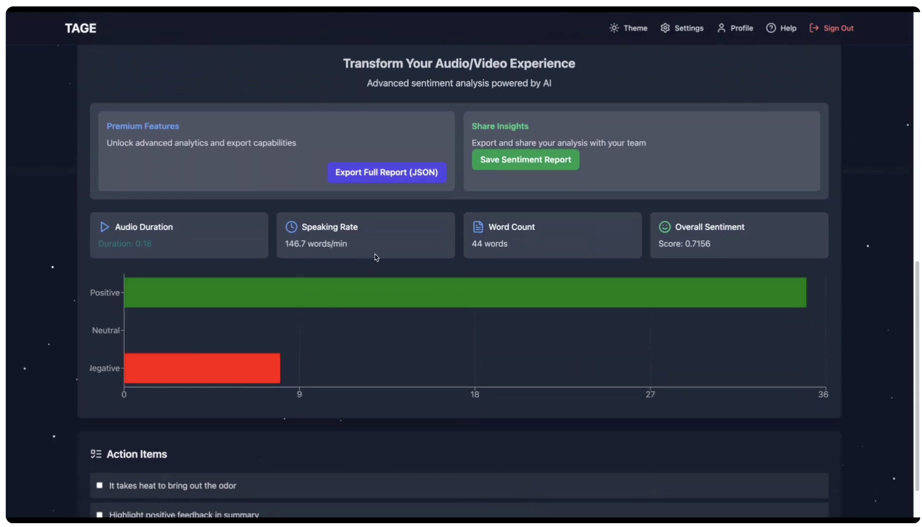Click the Sign Out arrow icon
The width and height of the screenshot is (922, 527).
[814, 28]
